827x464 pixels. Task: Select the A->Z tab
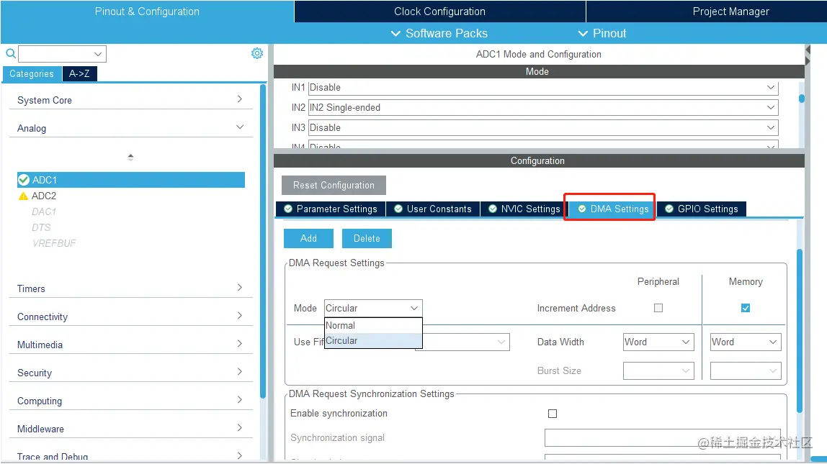pos(79,73)
